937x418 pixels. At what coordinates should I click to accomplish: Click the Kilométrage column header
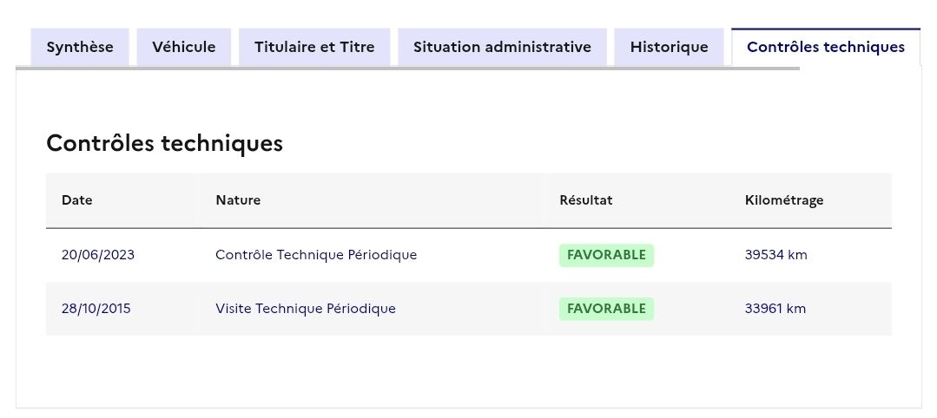coord(784,200)
